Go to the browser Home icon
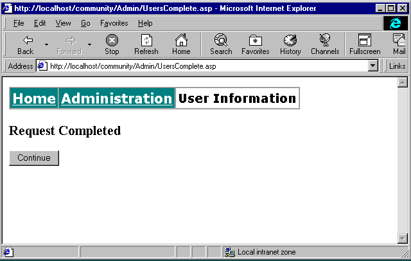411x261 pixels. [x=181, y=40]
